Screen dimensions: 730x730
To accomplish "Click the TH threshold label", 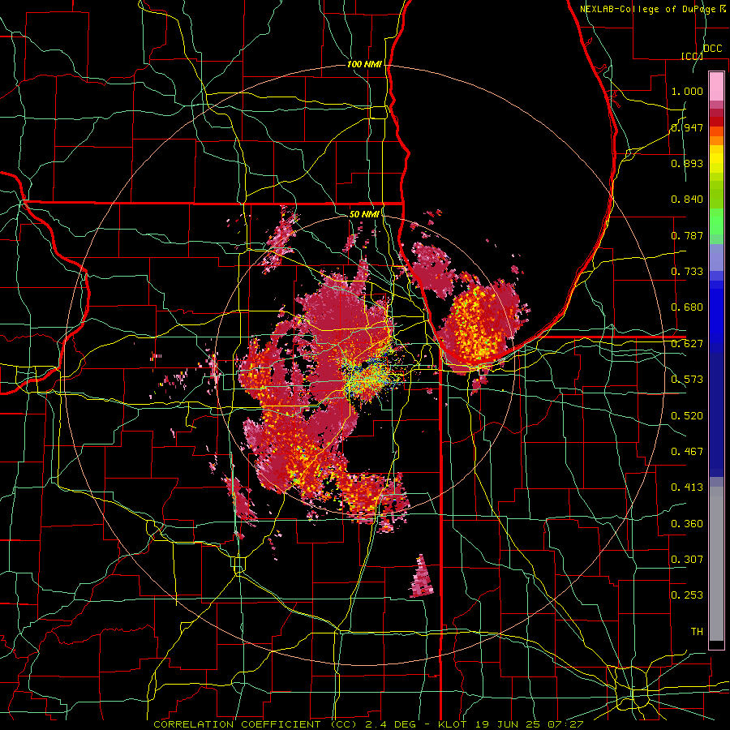I will [x=697, y=631].
